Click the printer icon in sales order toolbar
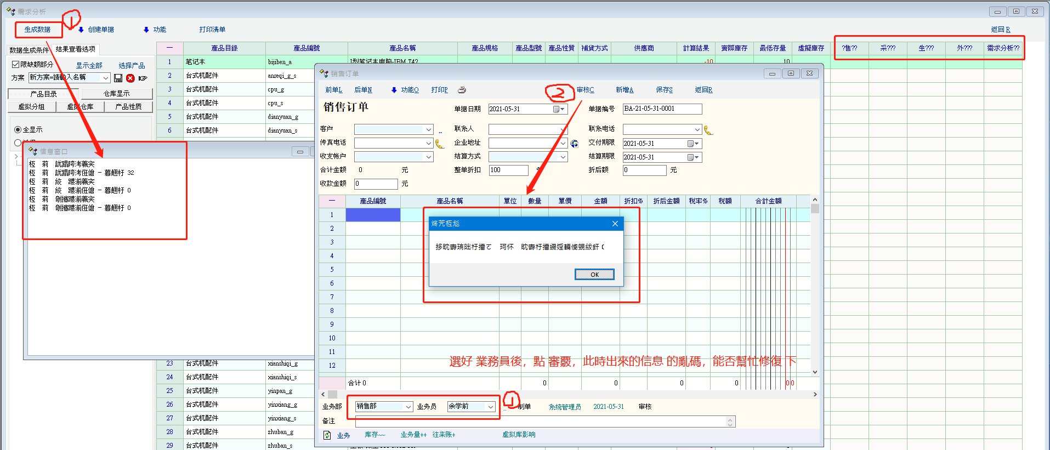1050x450 pixels. pyautogui.click(x=462, y=90)
